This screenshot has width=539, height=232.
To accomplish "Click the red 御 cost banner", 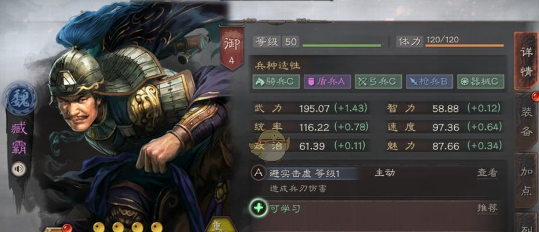I will tap(232, 48).
